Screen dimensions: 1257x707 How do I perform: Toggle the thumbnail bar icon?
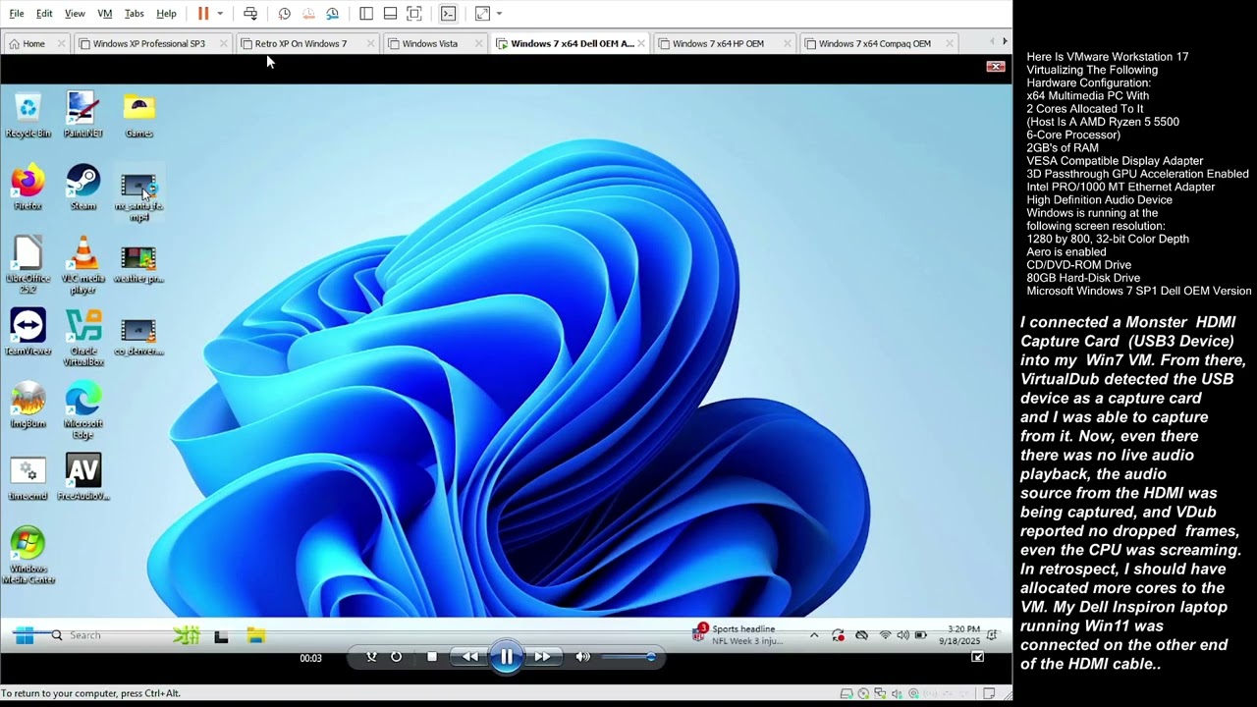tap(390, 14)
